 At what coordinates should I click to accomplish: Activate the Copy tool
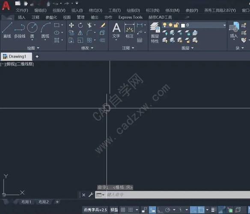pyautogui.click(x=71, y=33)
